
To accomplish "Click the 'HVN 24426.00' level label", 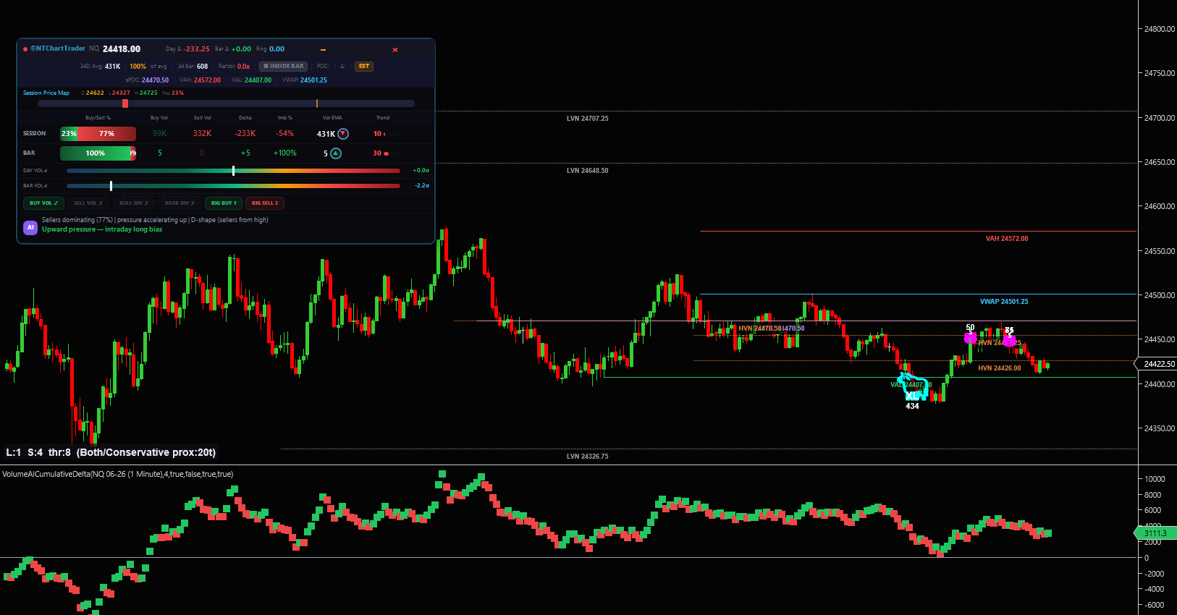I will click(1000, 368).
